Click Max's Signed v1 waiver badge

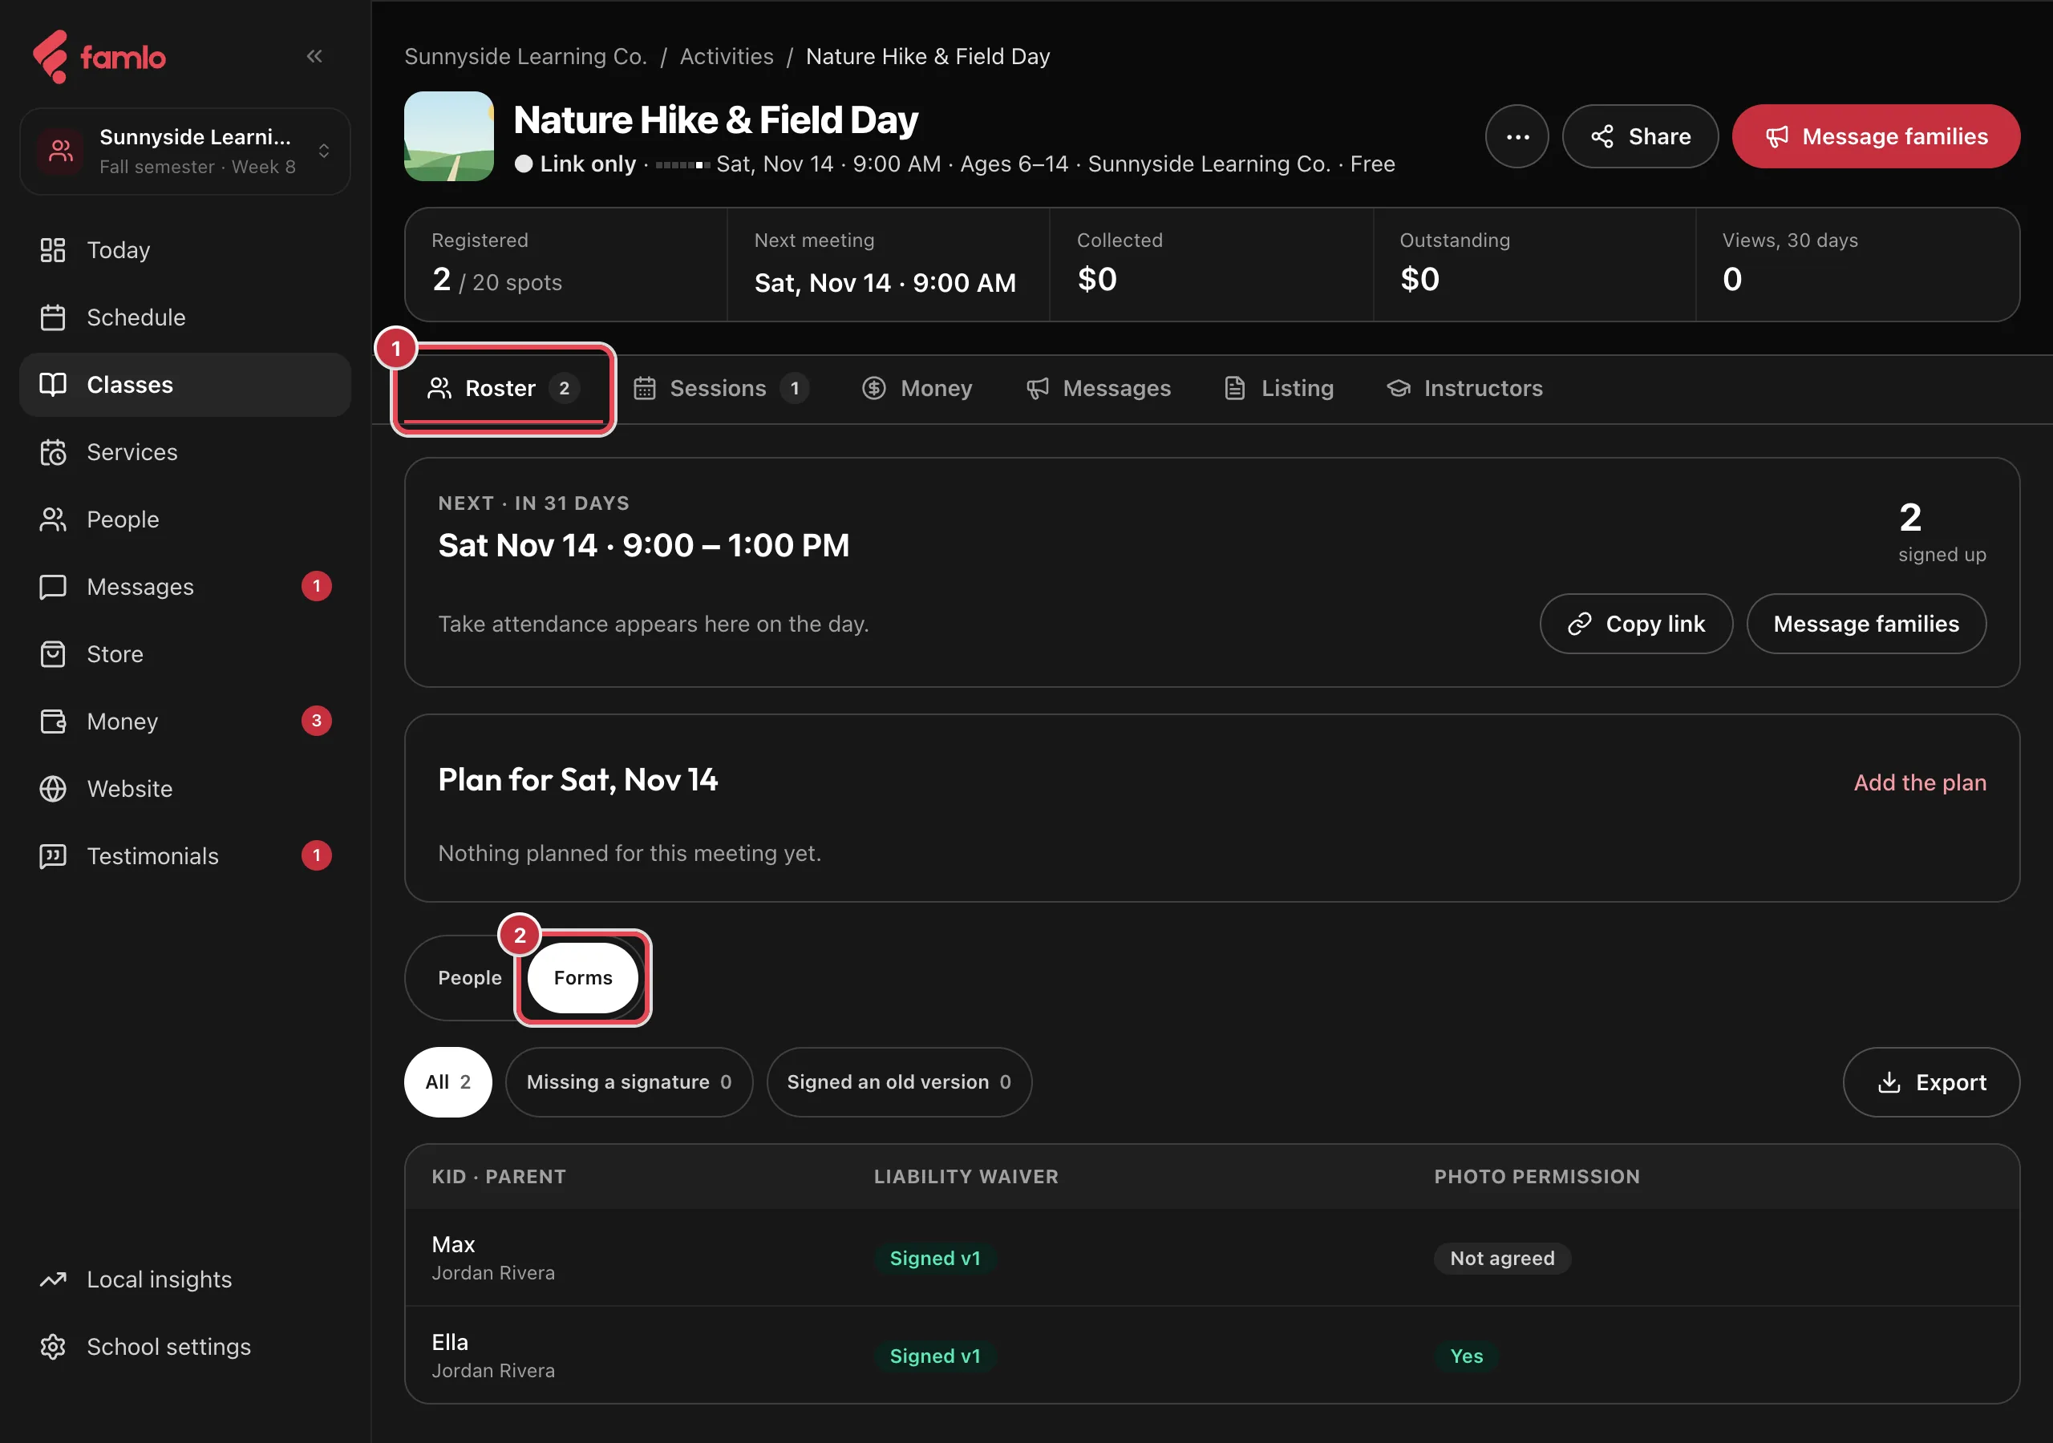point(935,1258)
